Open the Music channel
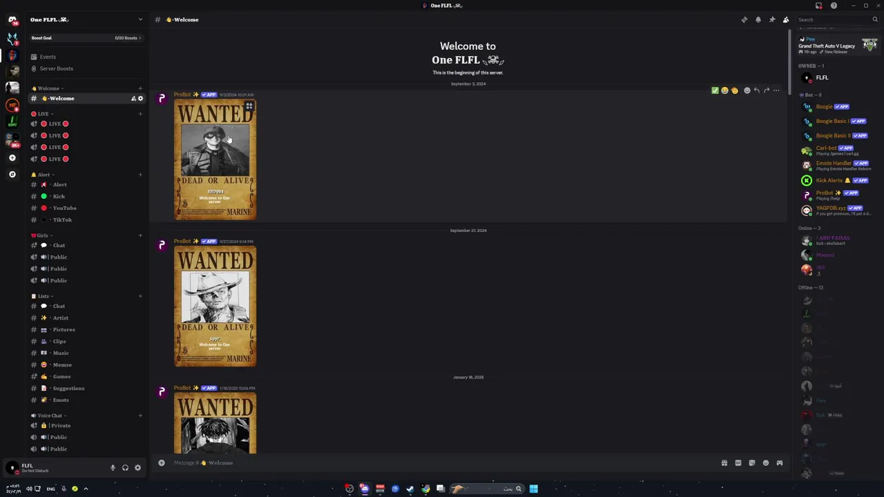This screenshot has height=497, width=884. click(x=86, y=353)
